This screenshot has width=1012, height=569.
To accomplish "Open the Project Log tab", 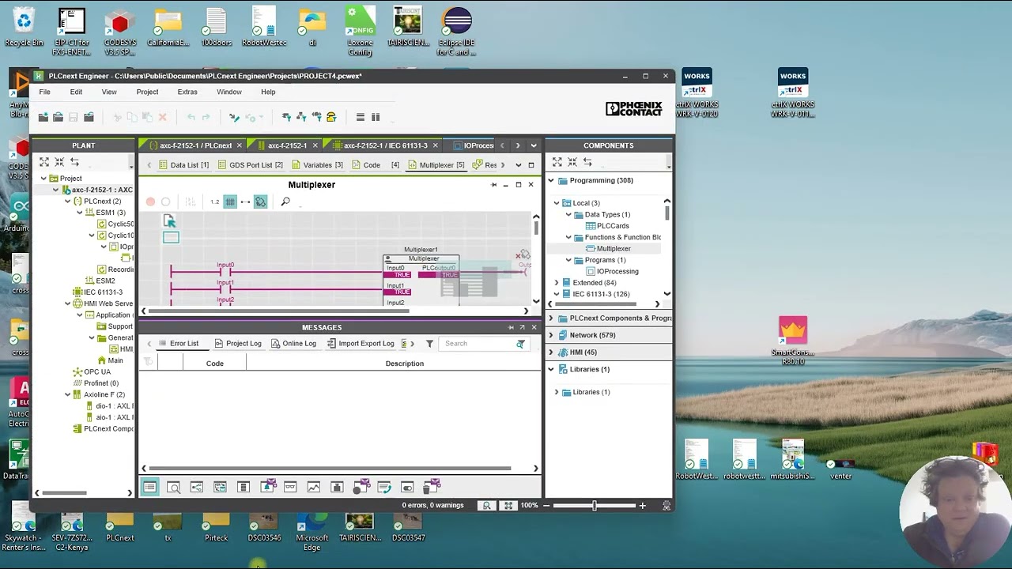I will pyautogui.click(x=237, y=344).
